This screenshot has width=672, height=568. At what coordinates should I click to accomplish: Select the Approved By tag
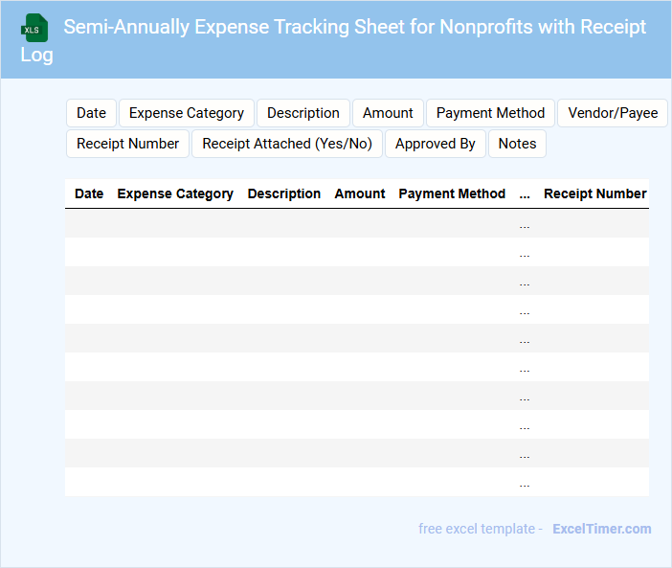[x=436, y=144]
